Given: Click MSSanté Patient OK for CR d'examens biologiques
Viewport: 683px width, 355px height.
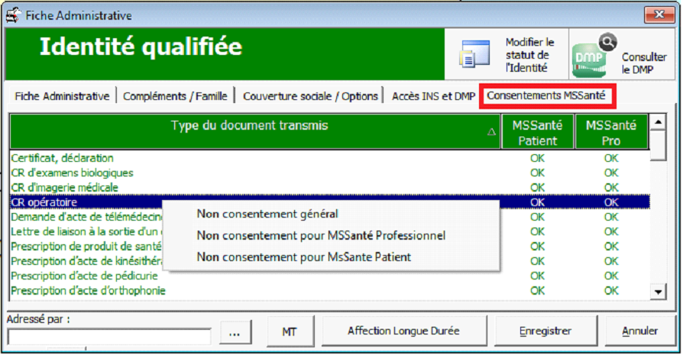Looking at the screenshot, I should click(538, 173).
